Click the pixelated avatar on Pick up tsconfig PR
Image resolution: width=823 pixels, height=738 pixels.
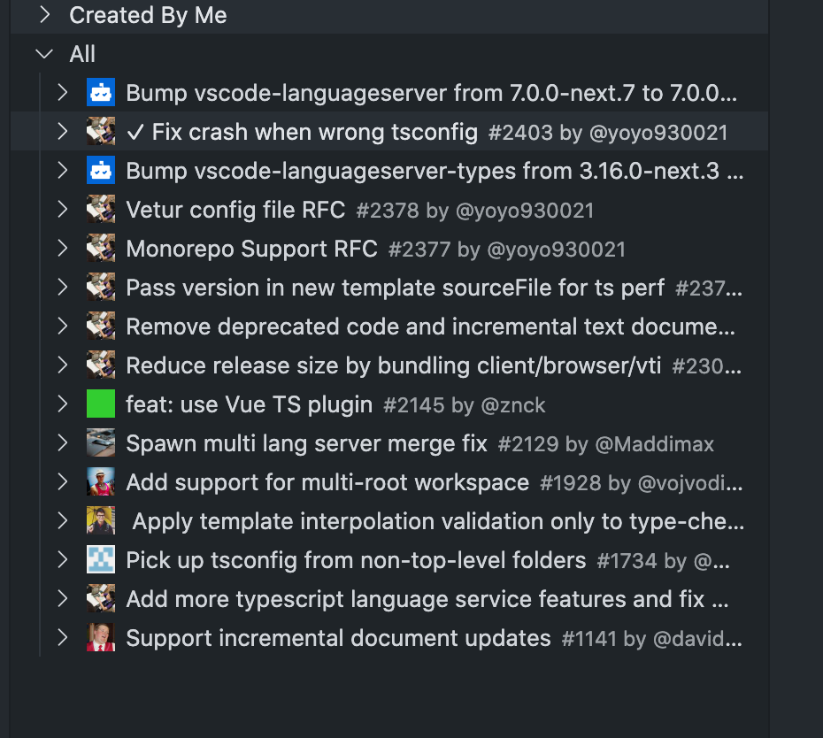(101, 560)
